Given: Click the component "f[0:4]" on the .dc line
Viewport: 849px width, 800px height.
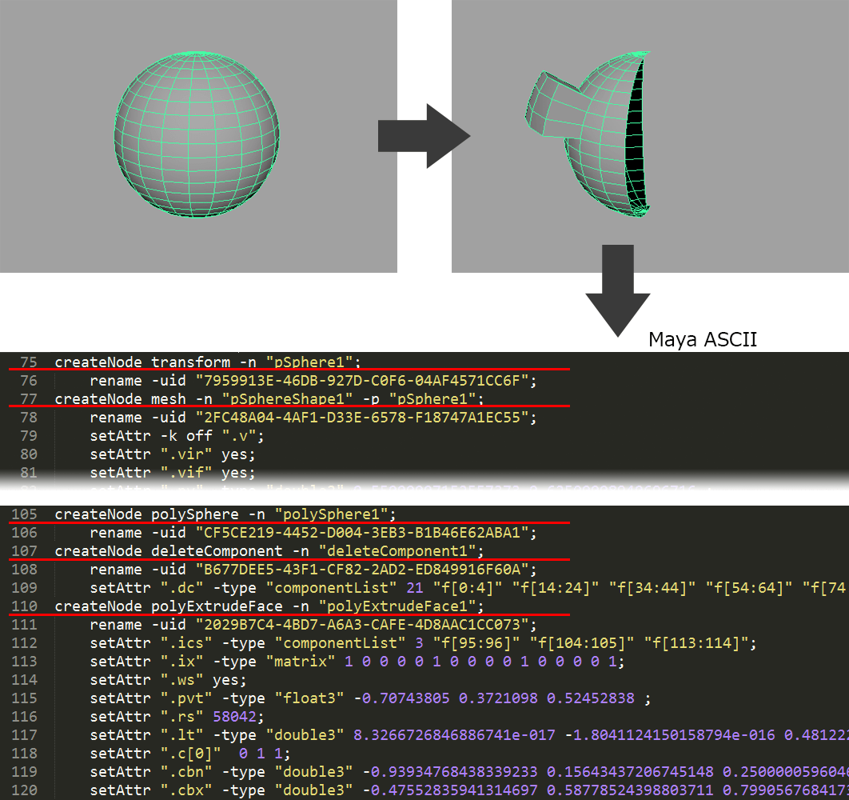Looking at the screenshot, I should [468, 587].
